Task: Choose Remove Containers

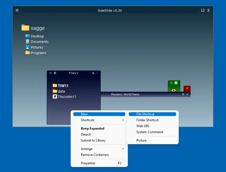Action: (x=99, y=155)
